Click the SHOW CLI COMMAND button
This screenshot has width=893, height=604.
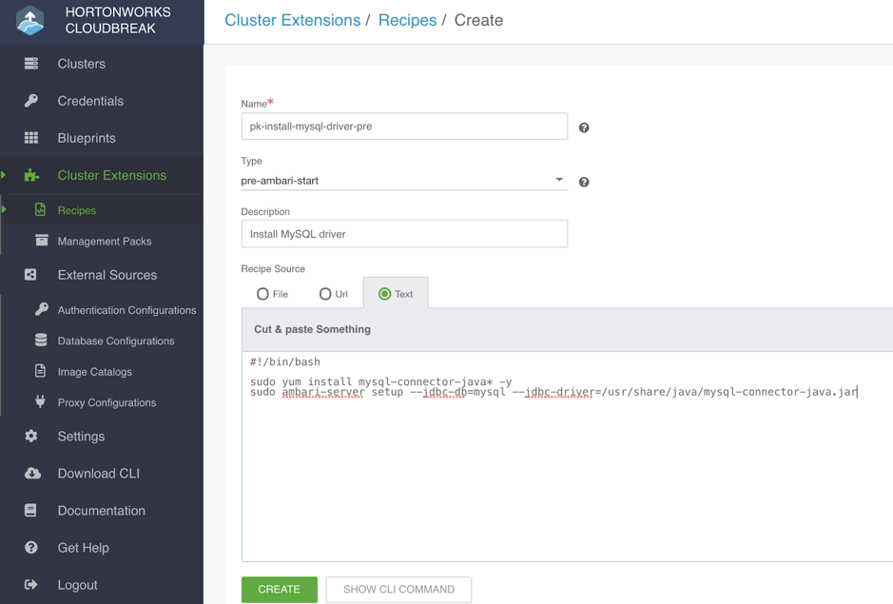click(x=398, y=590)
